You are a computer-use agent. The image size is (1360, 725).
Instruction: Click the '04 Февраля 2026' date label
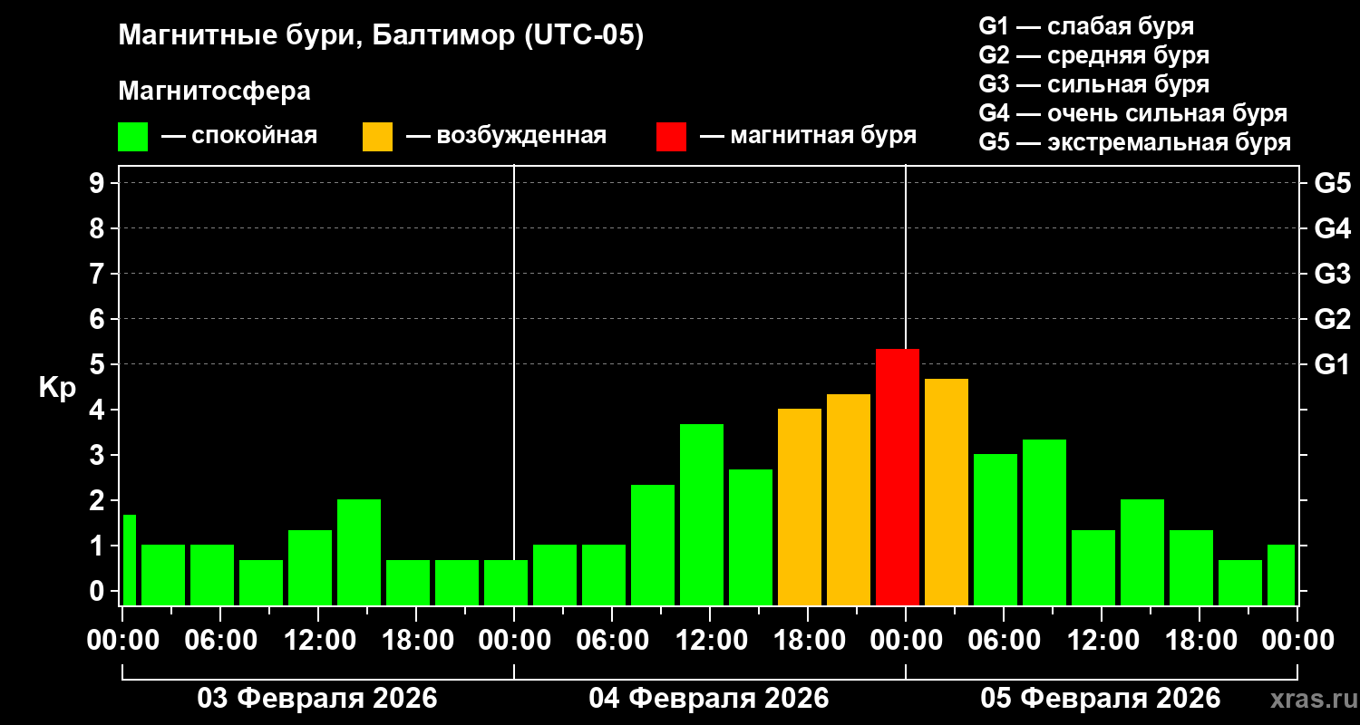coord(709,699)
